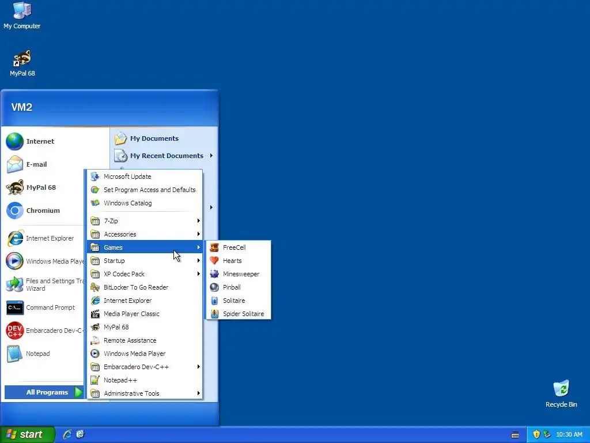
Task: Open Pinball game entry
Action: [x=238, y=287]
